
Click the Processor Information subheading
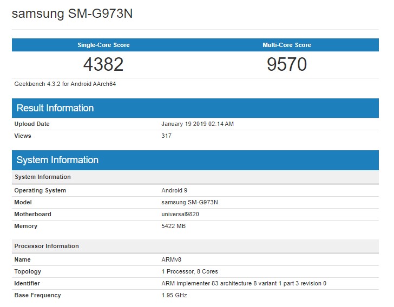click(47, 246)
